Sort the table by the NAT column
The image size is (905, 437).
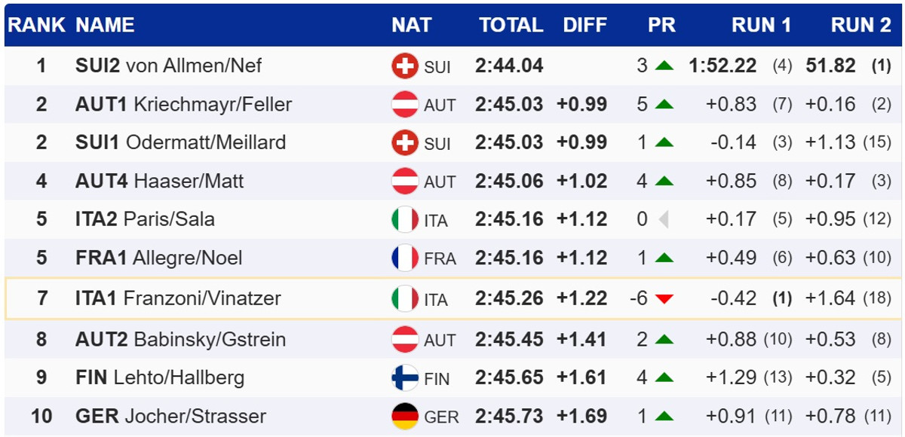click(411, 25)
